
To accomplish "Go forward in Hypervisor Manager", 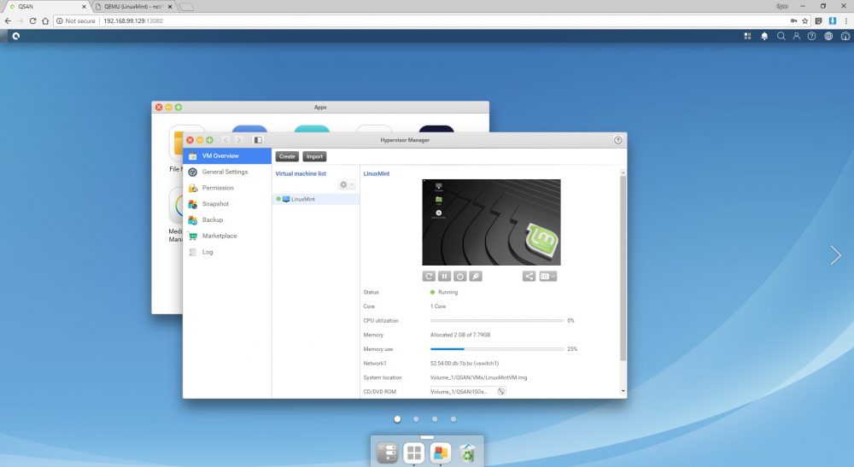I will tap(238, 140).
